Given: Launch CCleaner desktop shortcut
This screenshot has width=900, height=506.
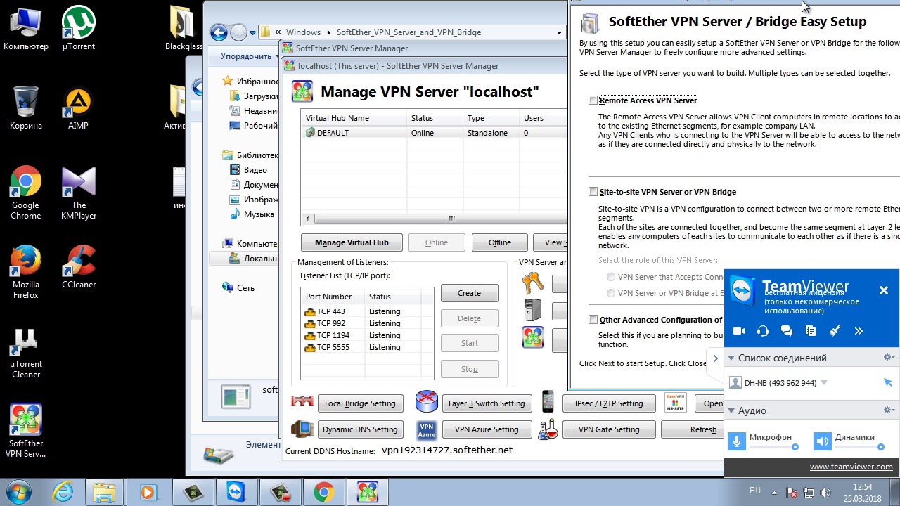Looking at the screenshot, I should pos(78,266).
